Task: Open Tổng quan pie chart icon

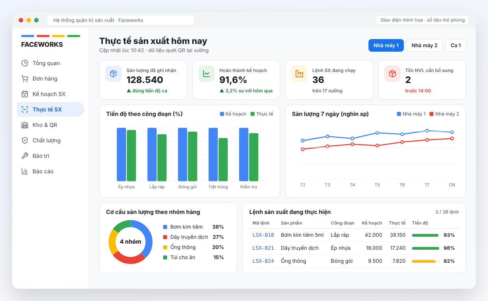Action: pyautogui.click(x=25, y=63)
